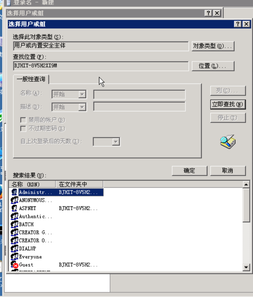253x297 pixels.
Task: Select the DIALUP group icon
Action: point(14,248)
